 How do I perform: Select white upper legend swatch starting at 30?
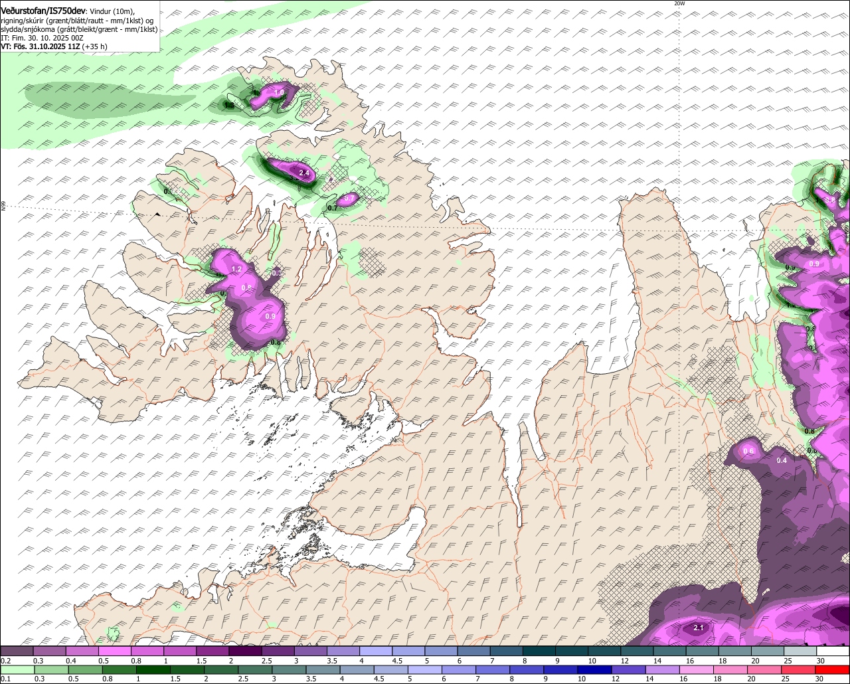[x=833, y=651]
